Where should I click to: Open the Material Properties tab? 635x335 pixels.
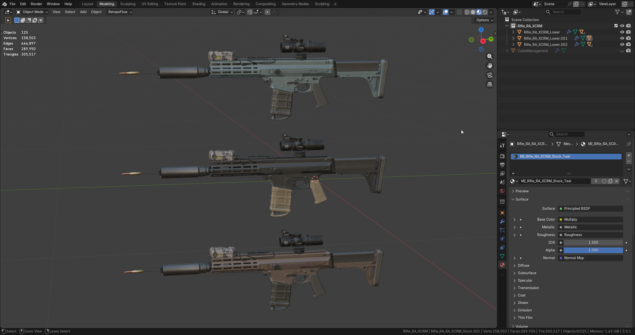(x=502, y=265)
